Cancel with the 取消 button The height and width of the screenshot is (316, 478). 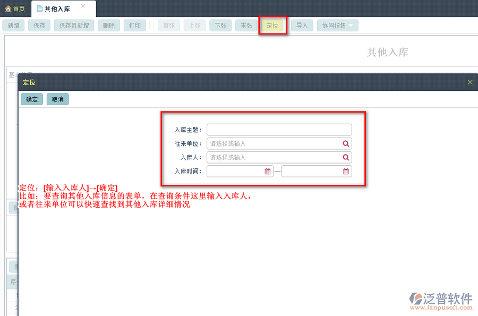pyautogui.click(x=57, y=99)
